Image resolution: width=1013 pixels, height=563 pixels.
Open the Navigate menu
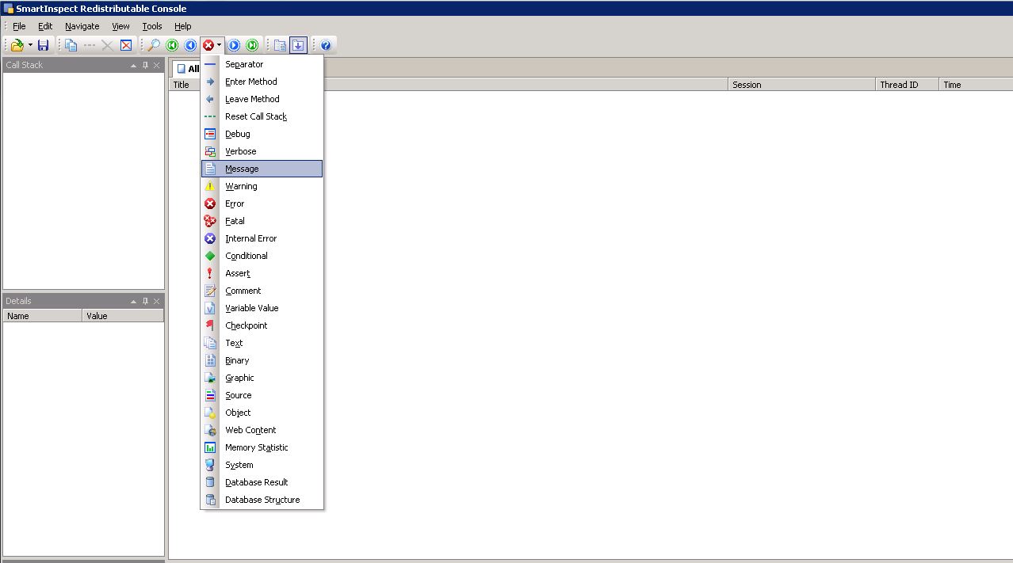[82, 26]
